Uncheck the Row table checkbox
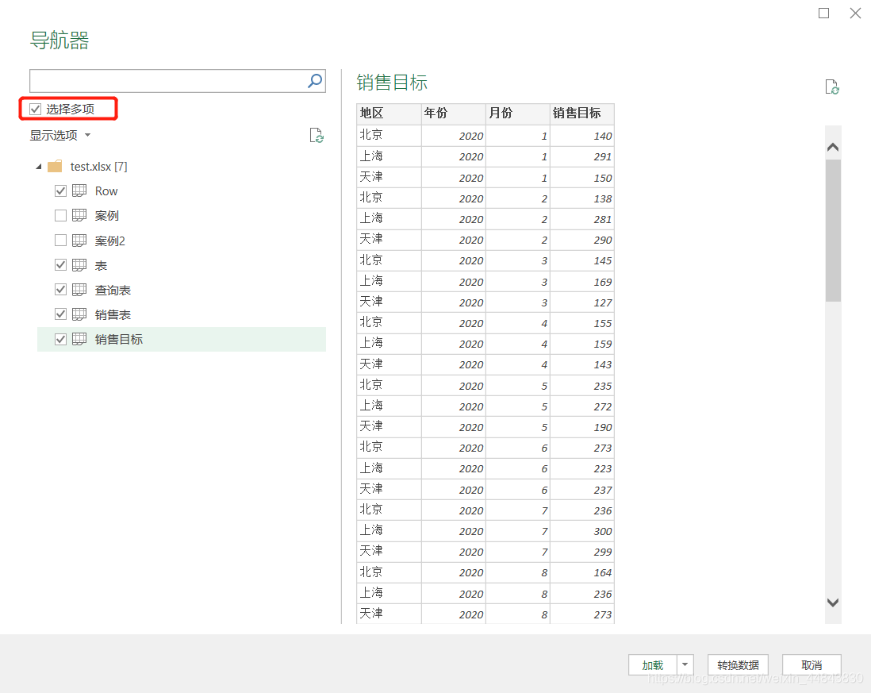871x693 pixels. coord(60,191)
